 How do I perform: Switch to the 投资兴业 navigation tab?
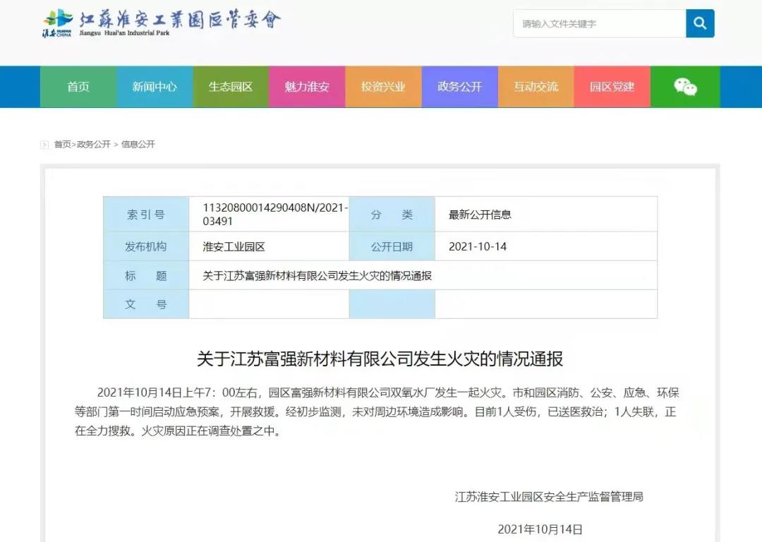point(383,87)
